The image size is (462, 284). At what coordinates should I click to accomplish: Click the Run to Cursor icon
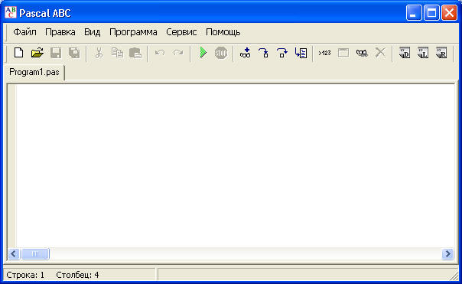[301, 53]
